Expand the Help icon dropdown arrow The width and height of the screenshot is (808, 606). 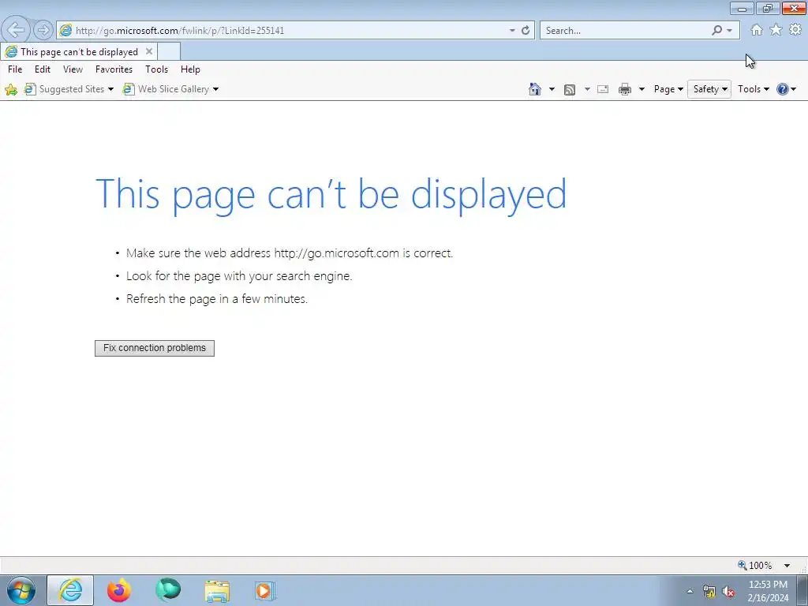click(x=794, y=90)
